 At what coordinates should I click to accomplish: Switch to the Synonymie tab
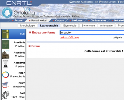tap(88, 26)
